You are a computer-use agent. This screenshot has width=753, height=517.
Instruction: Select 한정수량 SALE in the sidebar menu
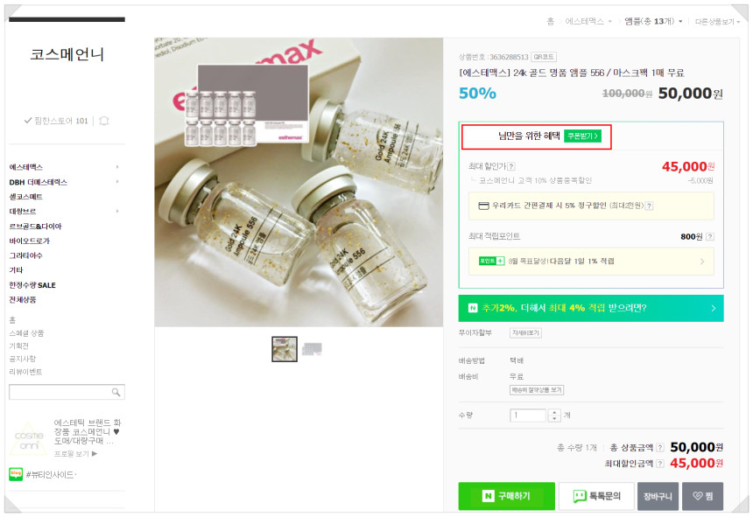pyautogui.click(x=32, y=285)
